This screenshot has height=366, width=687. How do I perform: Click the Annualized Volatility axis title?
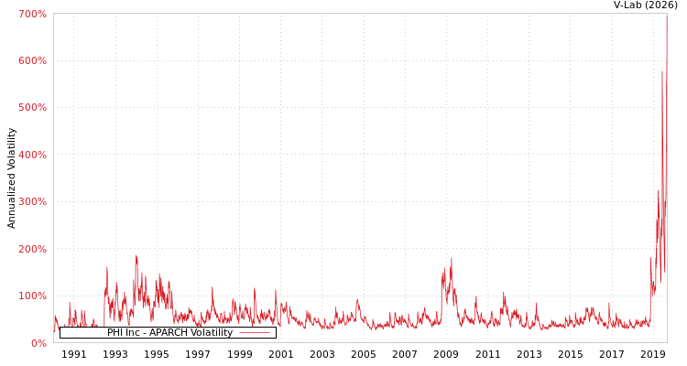click(11, 178)
